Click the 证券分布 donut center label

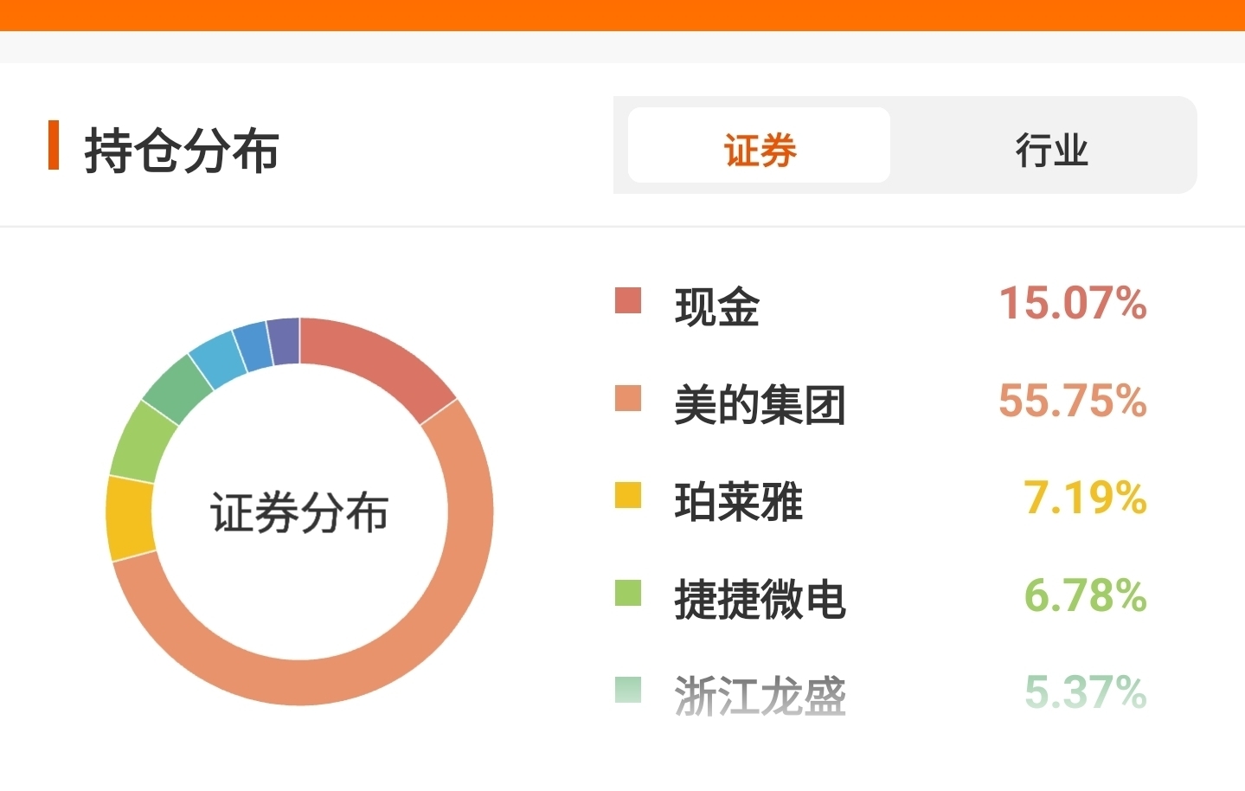tap(299, 512)
